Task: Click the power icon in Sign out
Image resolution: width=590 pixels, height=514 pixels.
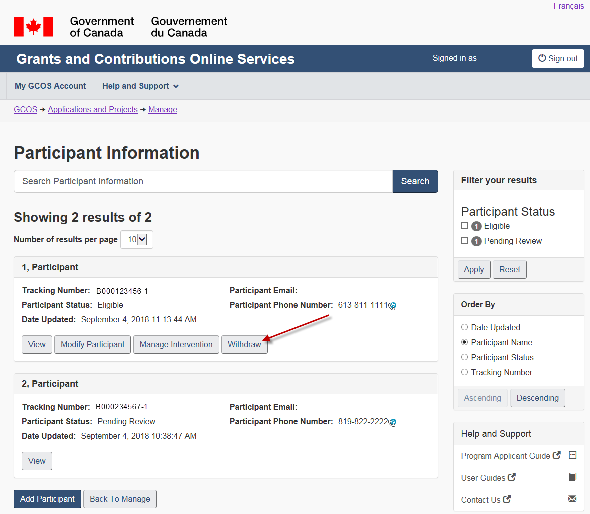Action: (x=542, y=58)
